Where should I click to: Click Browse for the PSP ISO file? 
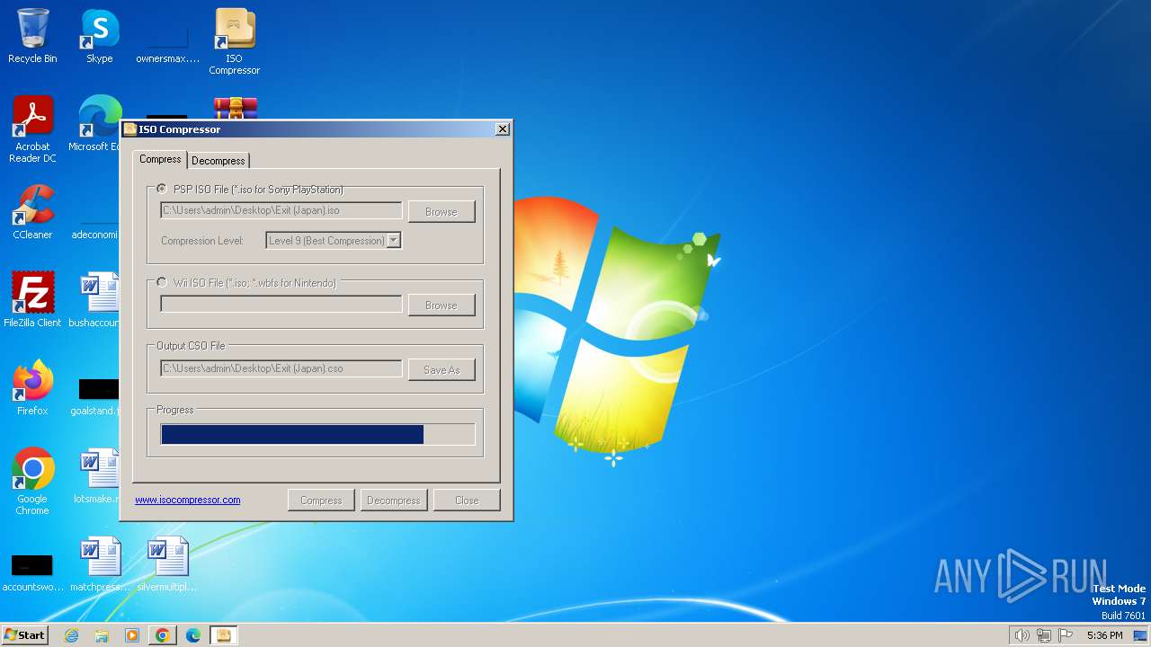pyautogui.click(x=442, y=212)
